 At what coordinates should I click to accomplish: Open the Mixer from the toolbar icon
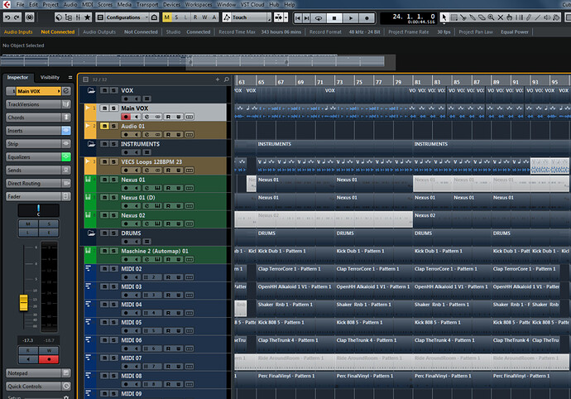tap(78, 17)
